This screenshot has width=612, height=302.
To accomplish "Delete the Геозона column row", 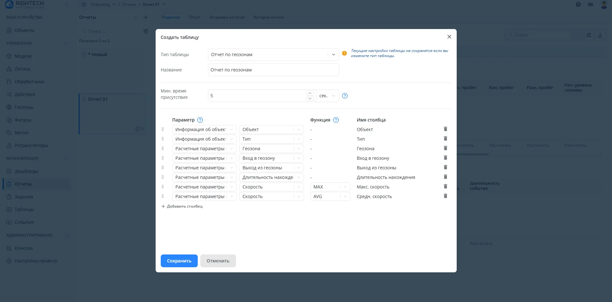I will pos(445,148).
